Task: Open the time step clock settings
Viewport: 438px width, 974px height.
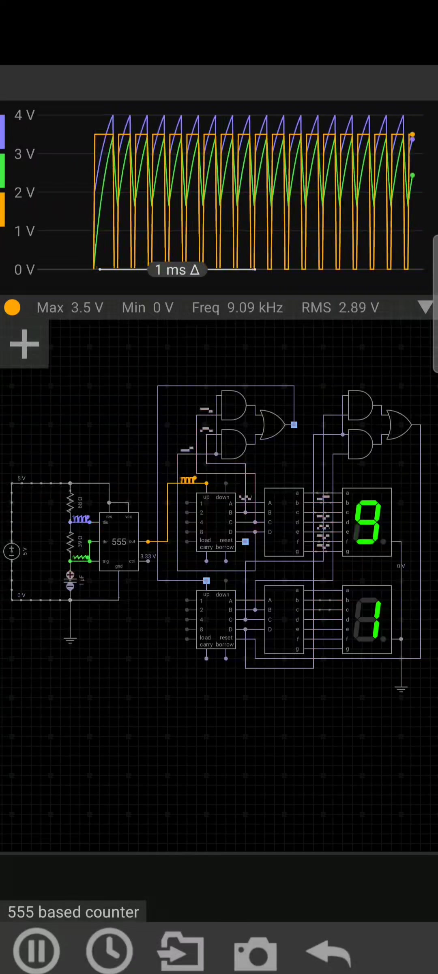Action: (109, 951)
